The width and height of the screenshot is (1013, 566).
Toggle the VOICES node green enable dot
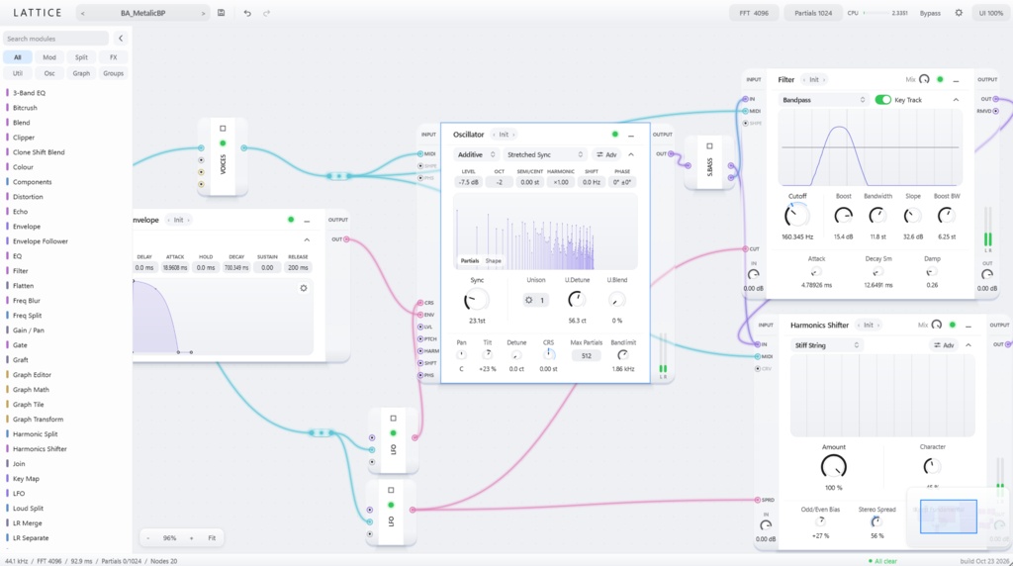point(223,142)
